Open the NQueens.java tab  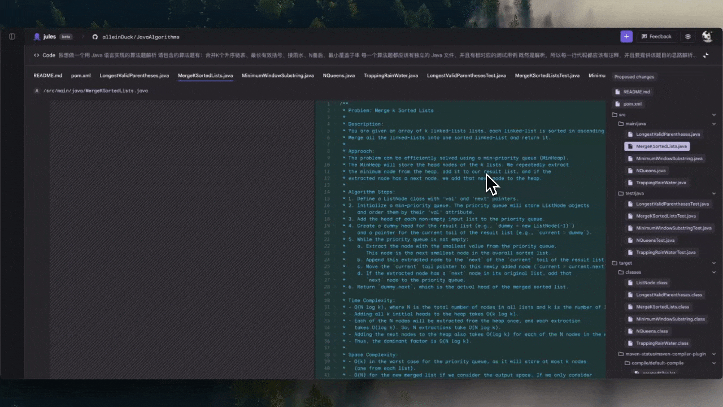pyautogui.click(x=339, y=75)
